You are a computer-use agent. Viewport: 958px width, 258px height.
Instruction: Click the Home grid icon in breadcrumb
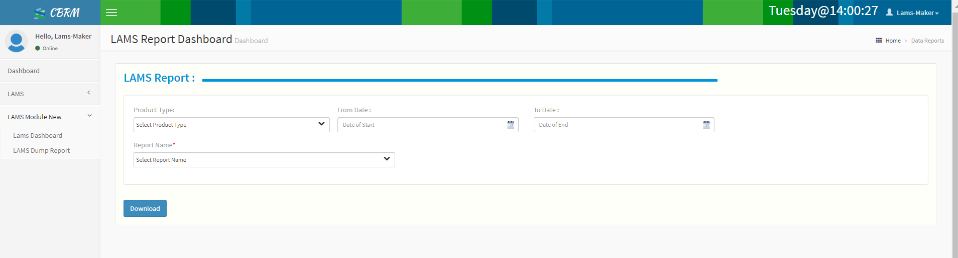click(x=879, y=41)
